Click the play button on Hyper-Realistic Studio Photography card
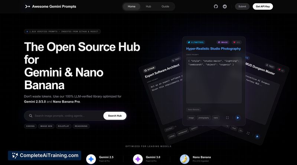 coord(238,117)
